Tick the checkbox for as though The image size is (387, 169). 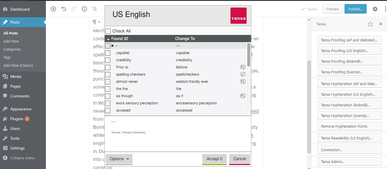click(108, 96)
